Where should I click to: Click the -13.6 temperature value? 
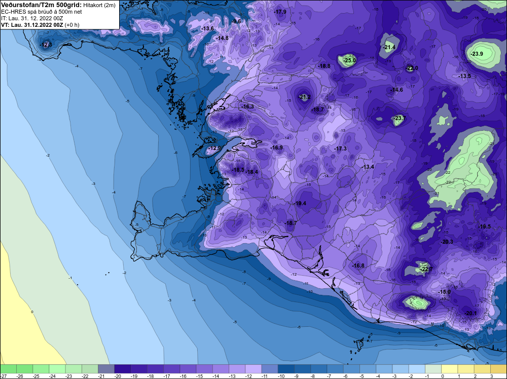tap(207, 29)
